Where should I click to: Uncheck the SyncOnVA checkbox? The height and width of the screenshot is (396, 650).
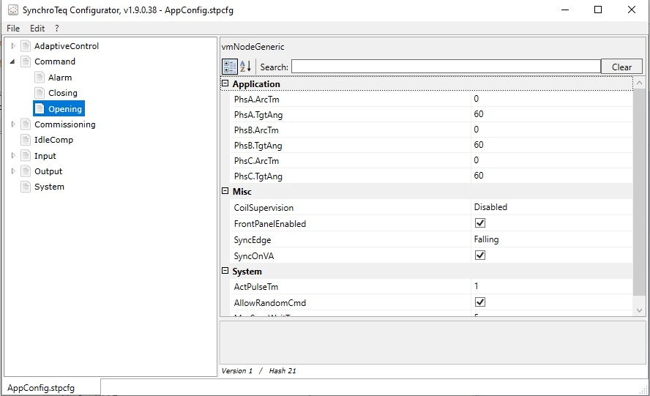pos(480,255)
